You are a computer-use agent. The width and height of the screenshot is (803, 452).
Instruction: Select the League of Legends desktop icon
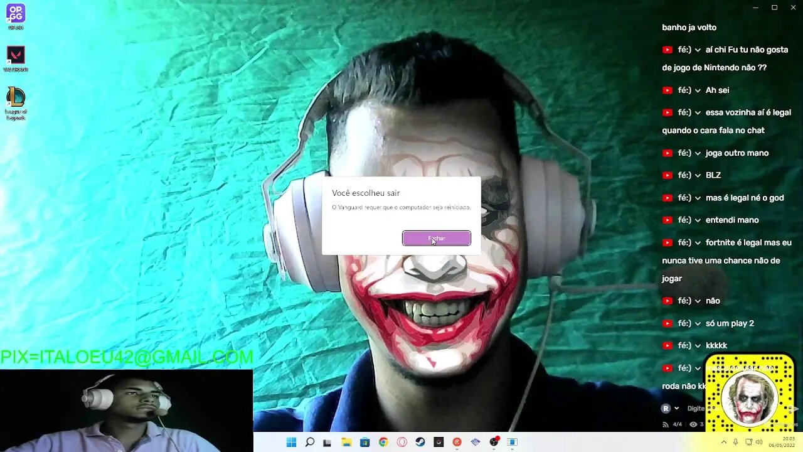click(x=16, y=104)
